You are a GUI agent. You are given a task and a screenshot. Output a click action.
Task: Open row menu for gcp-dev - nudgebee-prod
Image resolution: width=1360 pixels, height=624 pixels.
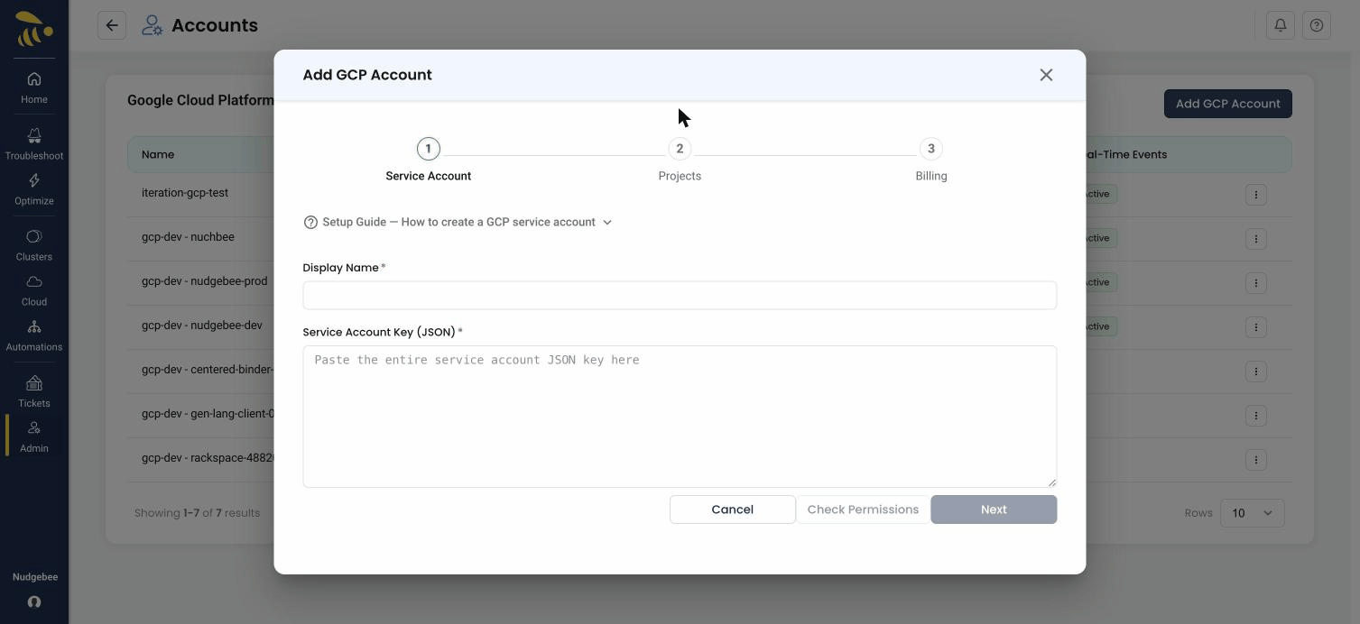coord(1255,282)
